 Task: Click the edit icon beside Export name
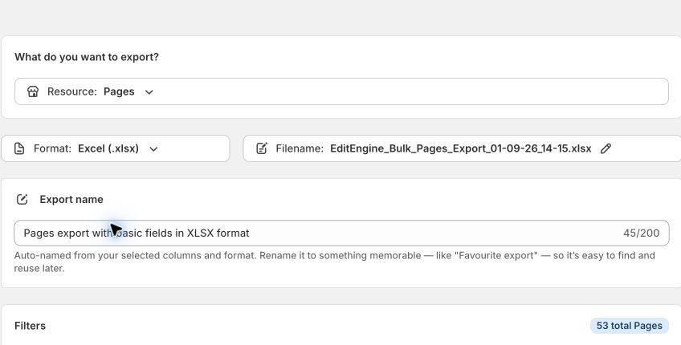click(22, 199)
